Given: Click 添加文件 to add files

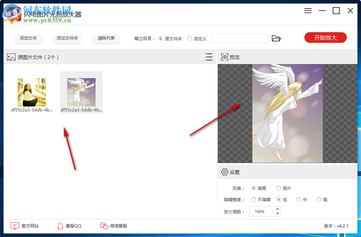Looking at the screenshot, I should [28, 38].
